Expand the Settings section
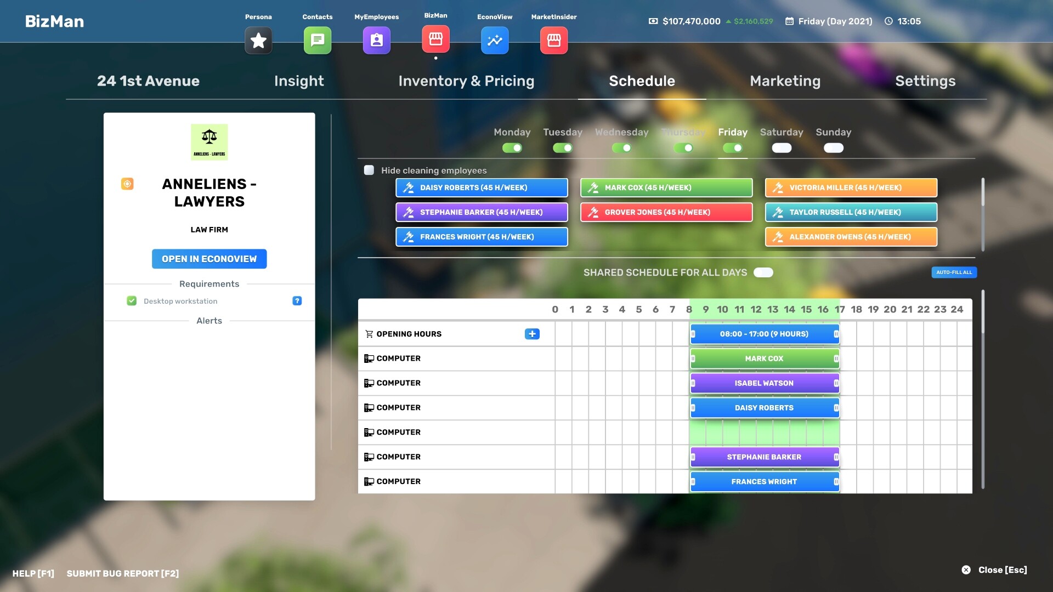The image size is (1053, 592). tap(925, 81)
